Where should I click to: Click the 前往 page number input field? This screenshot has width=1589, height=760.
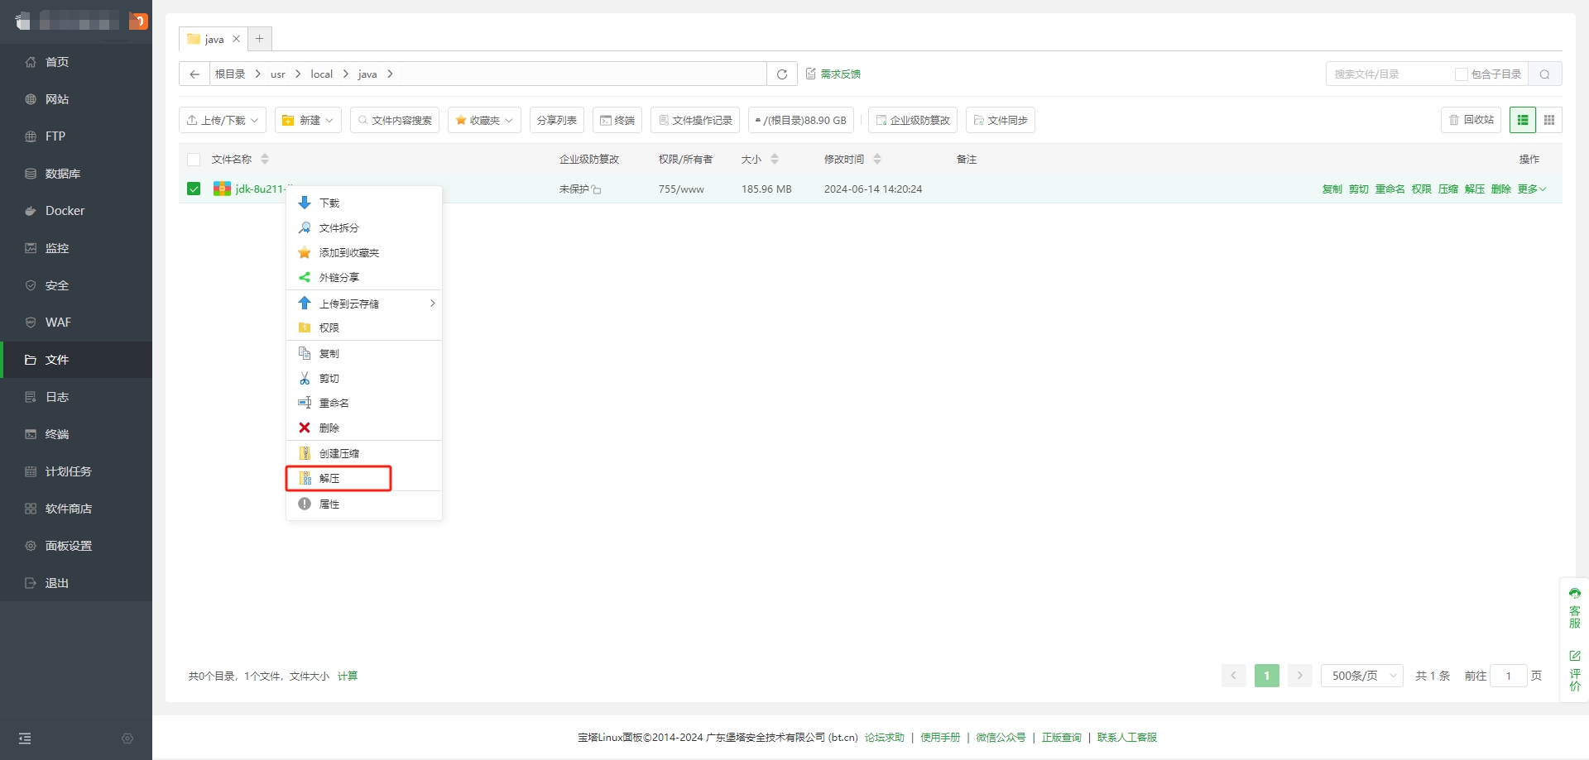point(1508,676)
